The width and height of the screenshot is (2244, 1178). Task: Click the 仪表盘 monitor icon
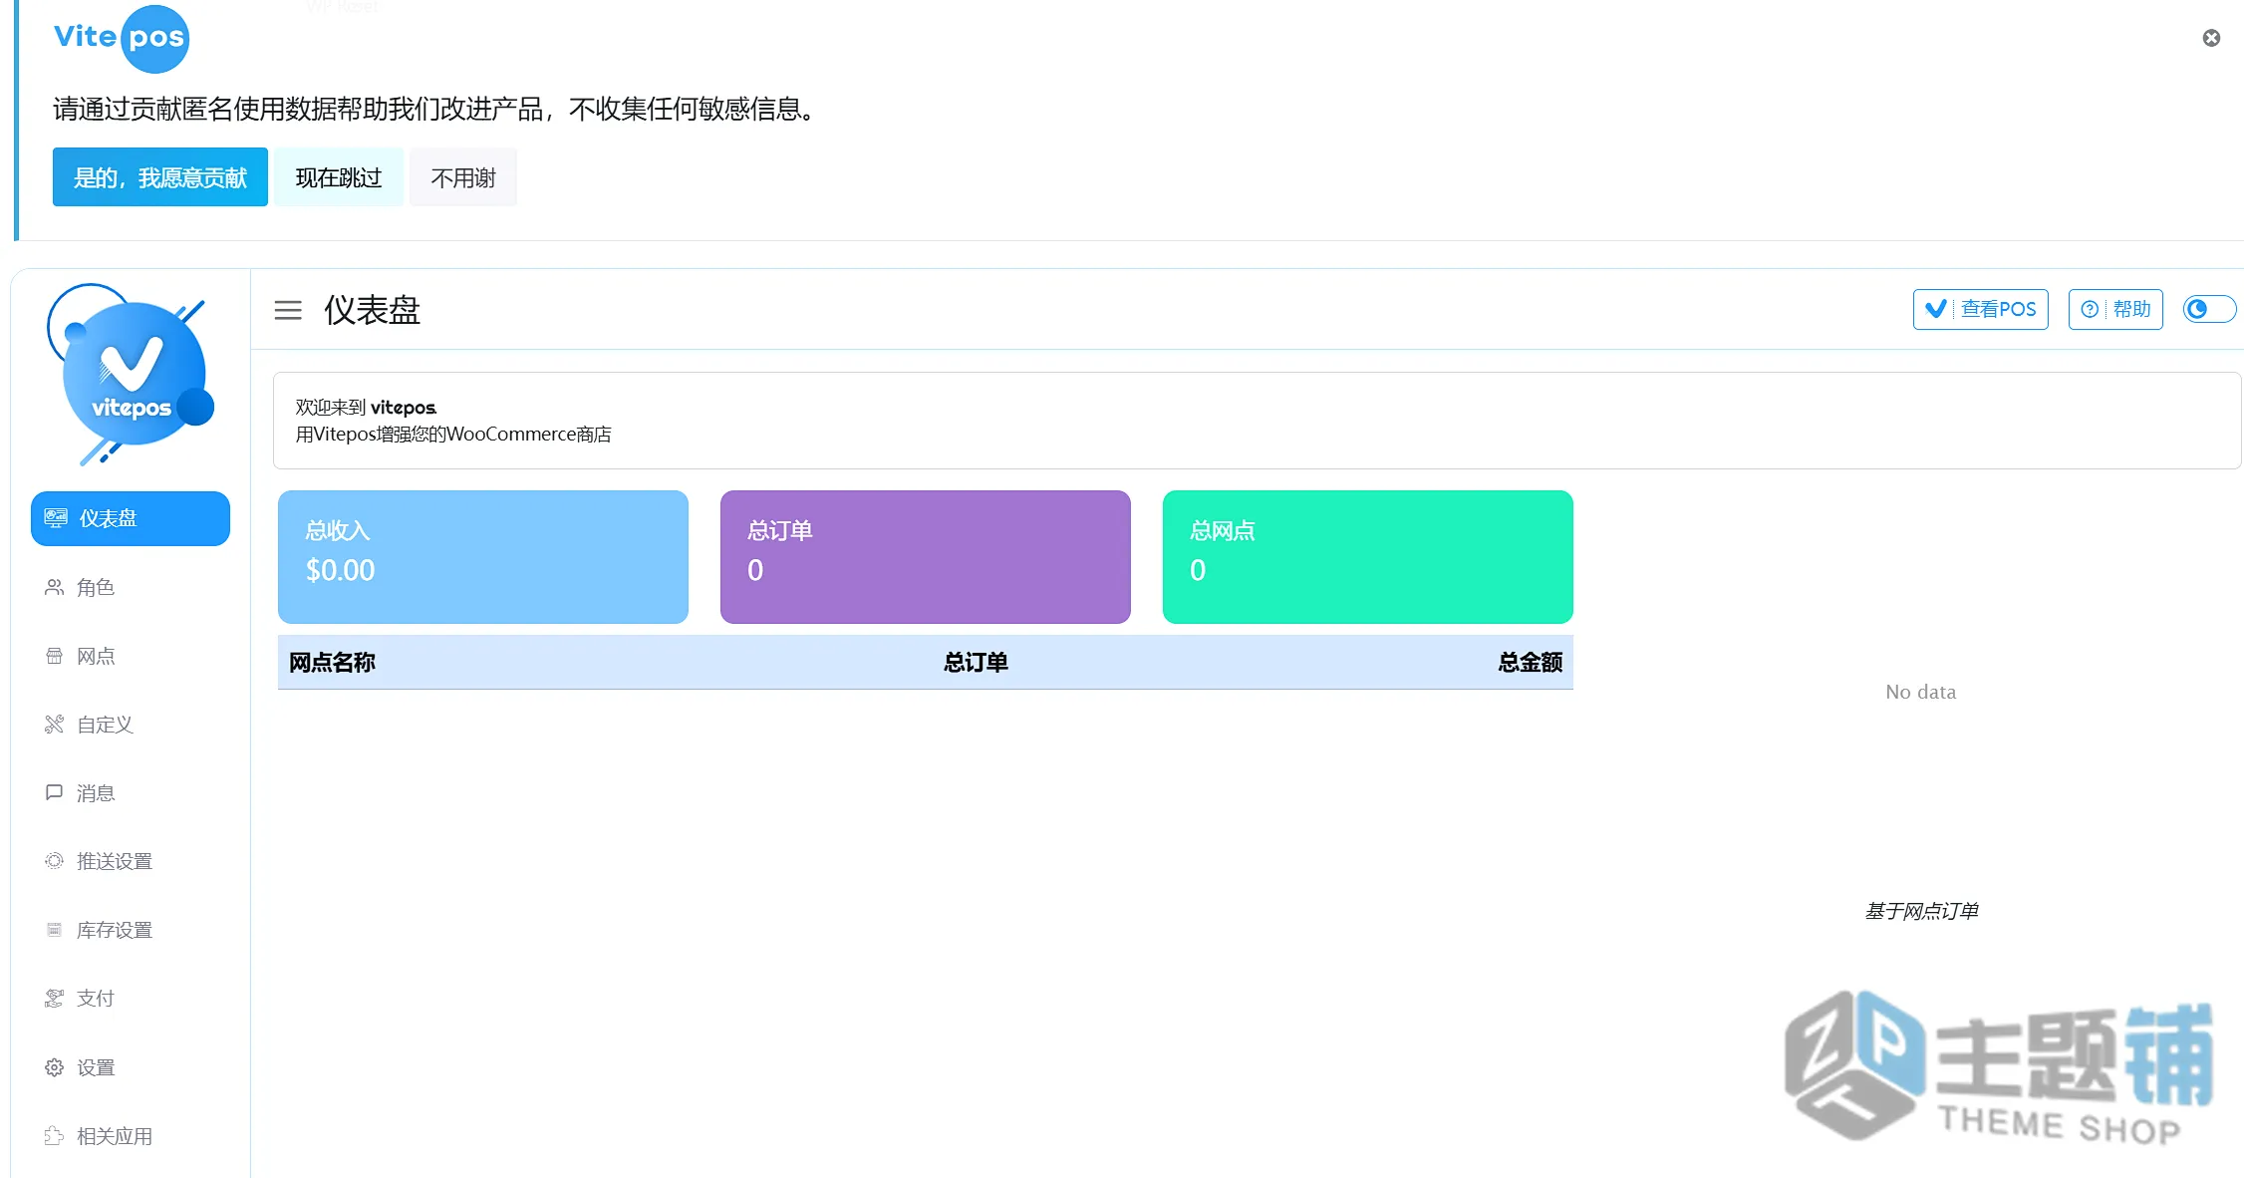[x=56, y=518]
